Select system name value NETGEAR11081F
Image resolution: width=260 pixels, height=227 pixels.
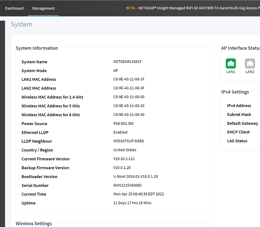tap(128, 62)
